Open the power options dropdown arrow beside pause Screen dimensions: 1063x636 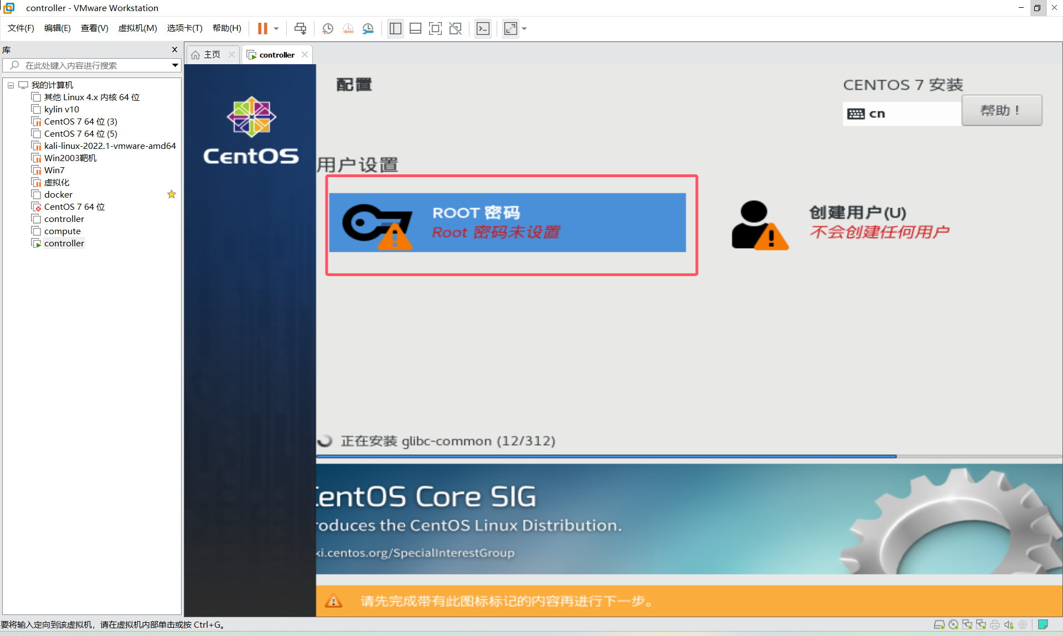click(x=276, y=29)
